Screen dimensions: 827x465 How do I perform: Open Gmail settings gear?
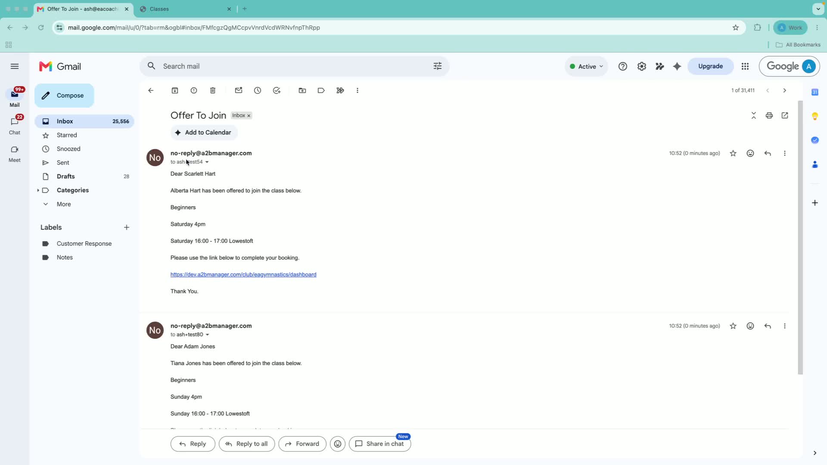coord(642,66)
